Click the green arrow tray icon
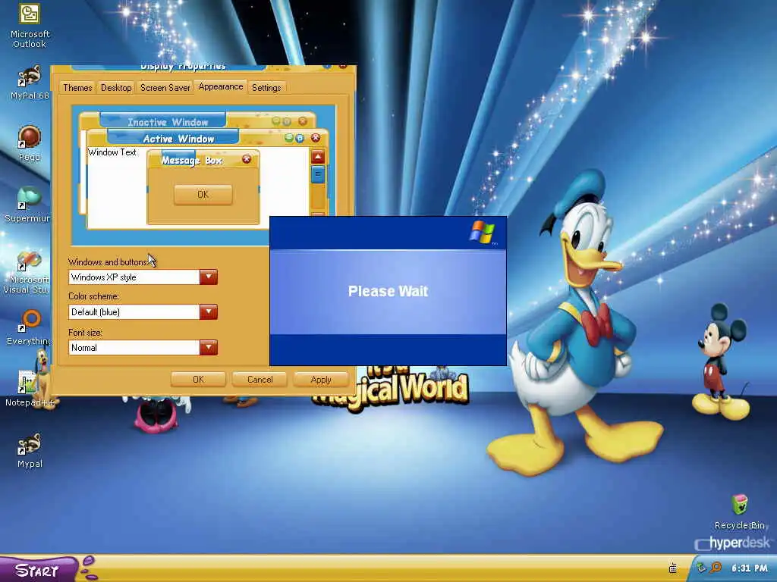777x582 pixels. pyautogui.click(x=701, y=568)
